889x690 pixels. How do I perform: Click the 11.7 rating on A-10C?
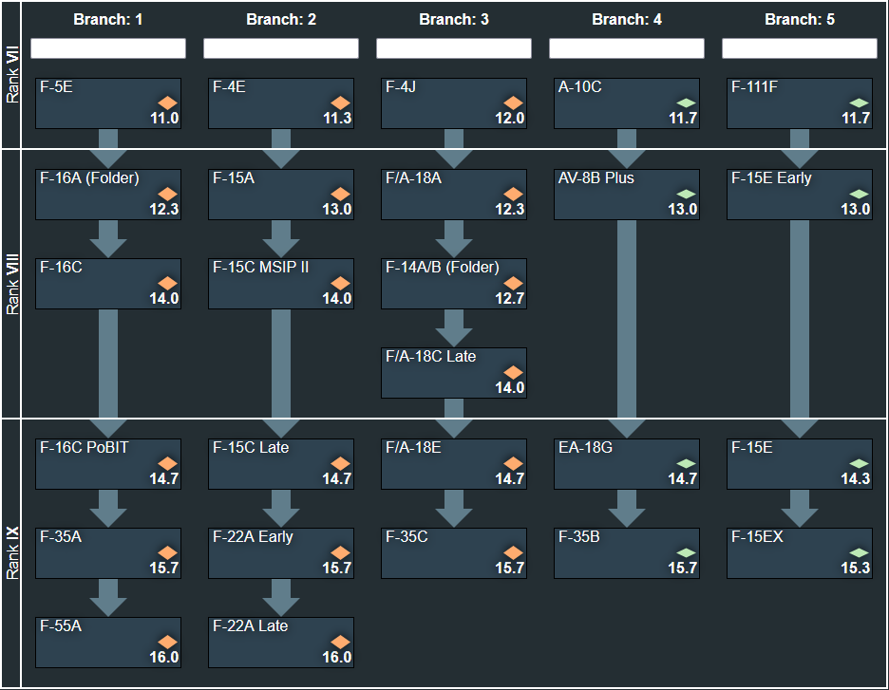(x=683, y=119)
